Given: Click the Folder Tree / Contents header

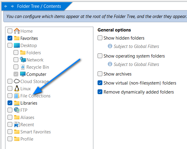Looking at the screenshot, I should 39,6.
